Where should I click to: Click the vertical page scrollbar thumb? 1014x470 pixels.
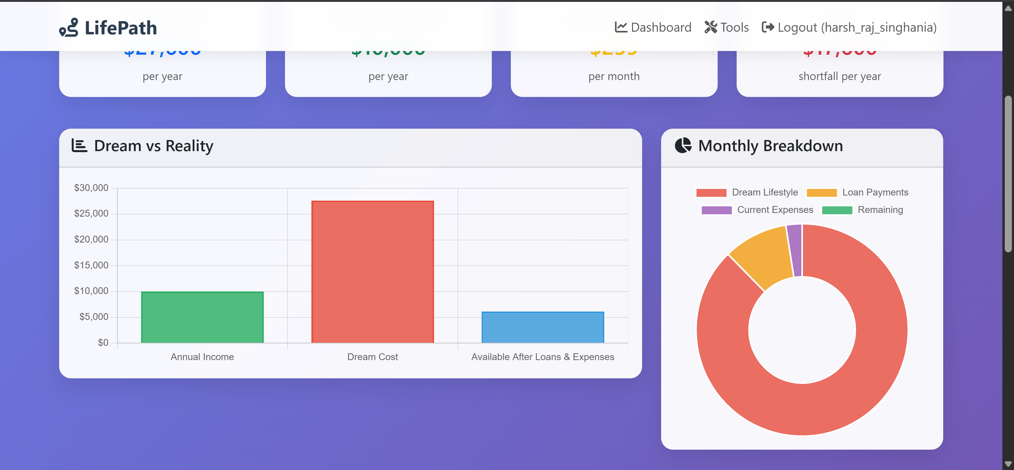1008,173
